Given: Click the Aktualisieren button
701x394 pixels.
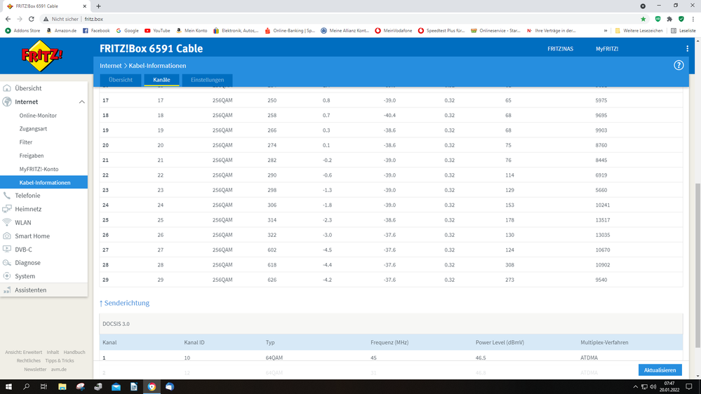Looking at the screenshot, I should click(660, 370).
